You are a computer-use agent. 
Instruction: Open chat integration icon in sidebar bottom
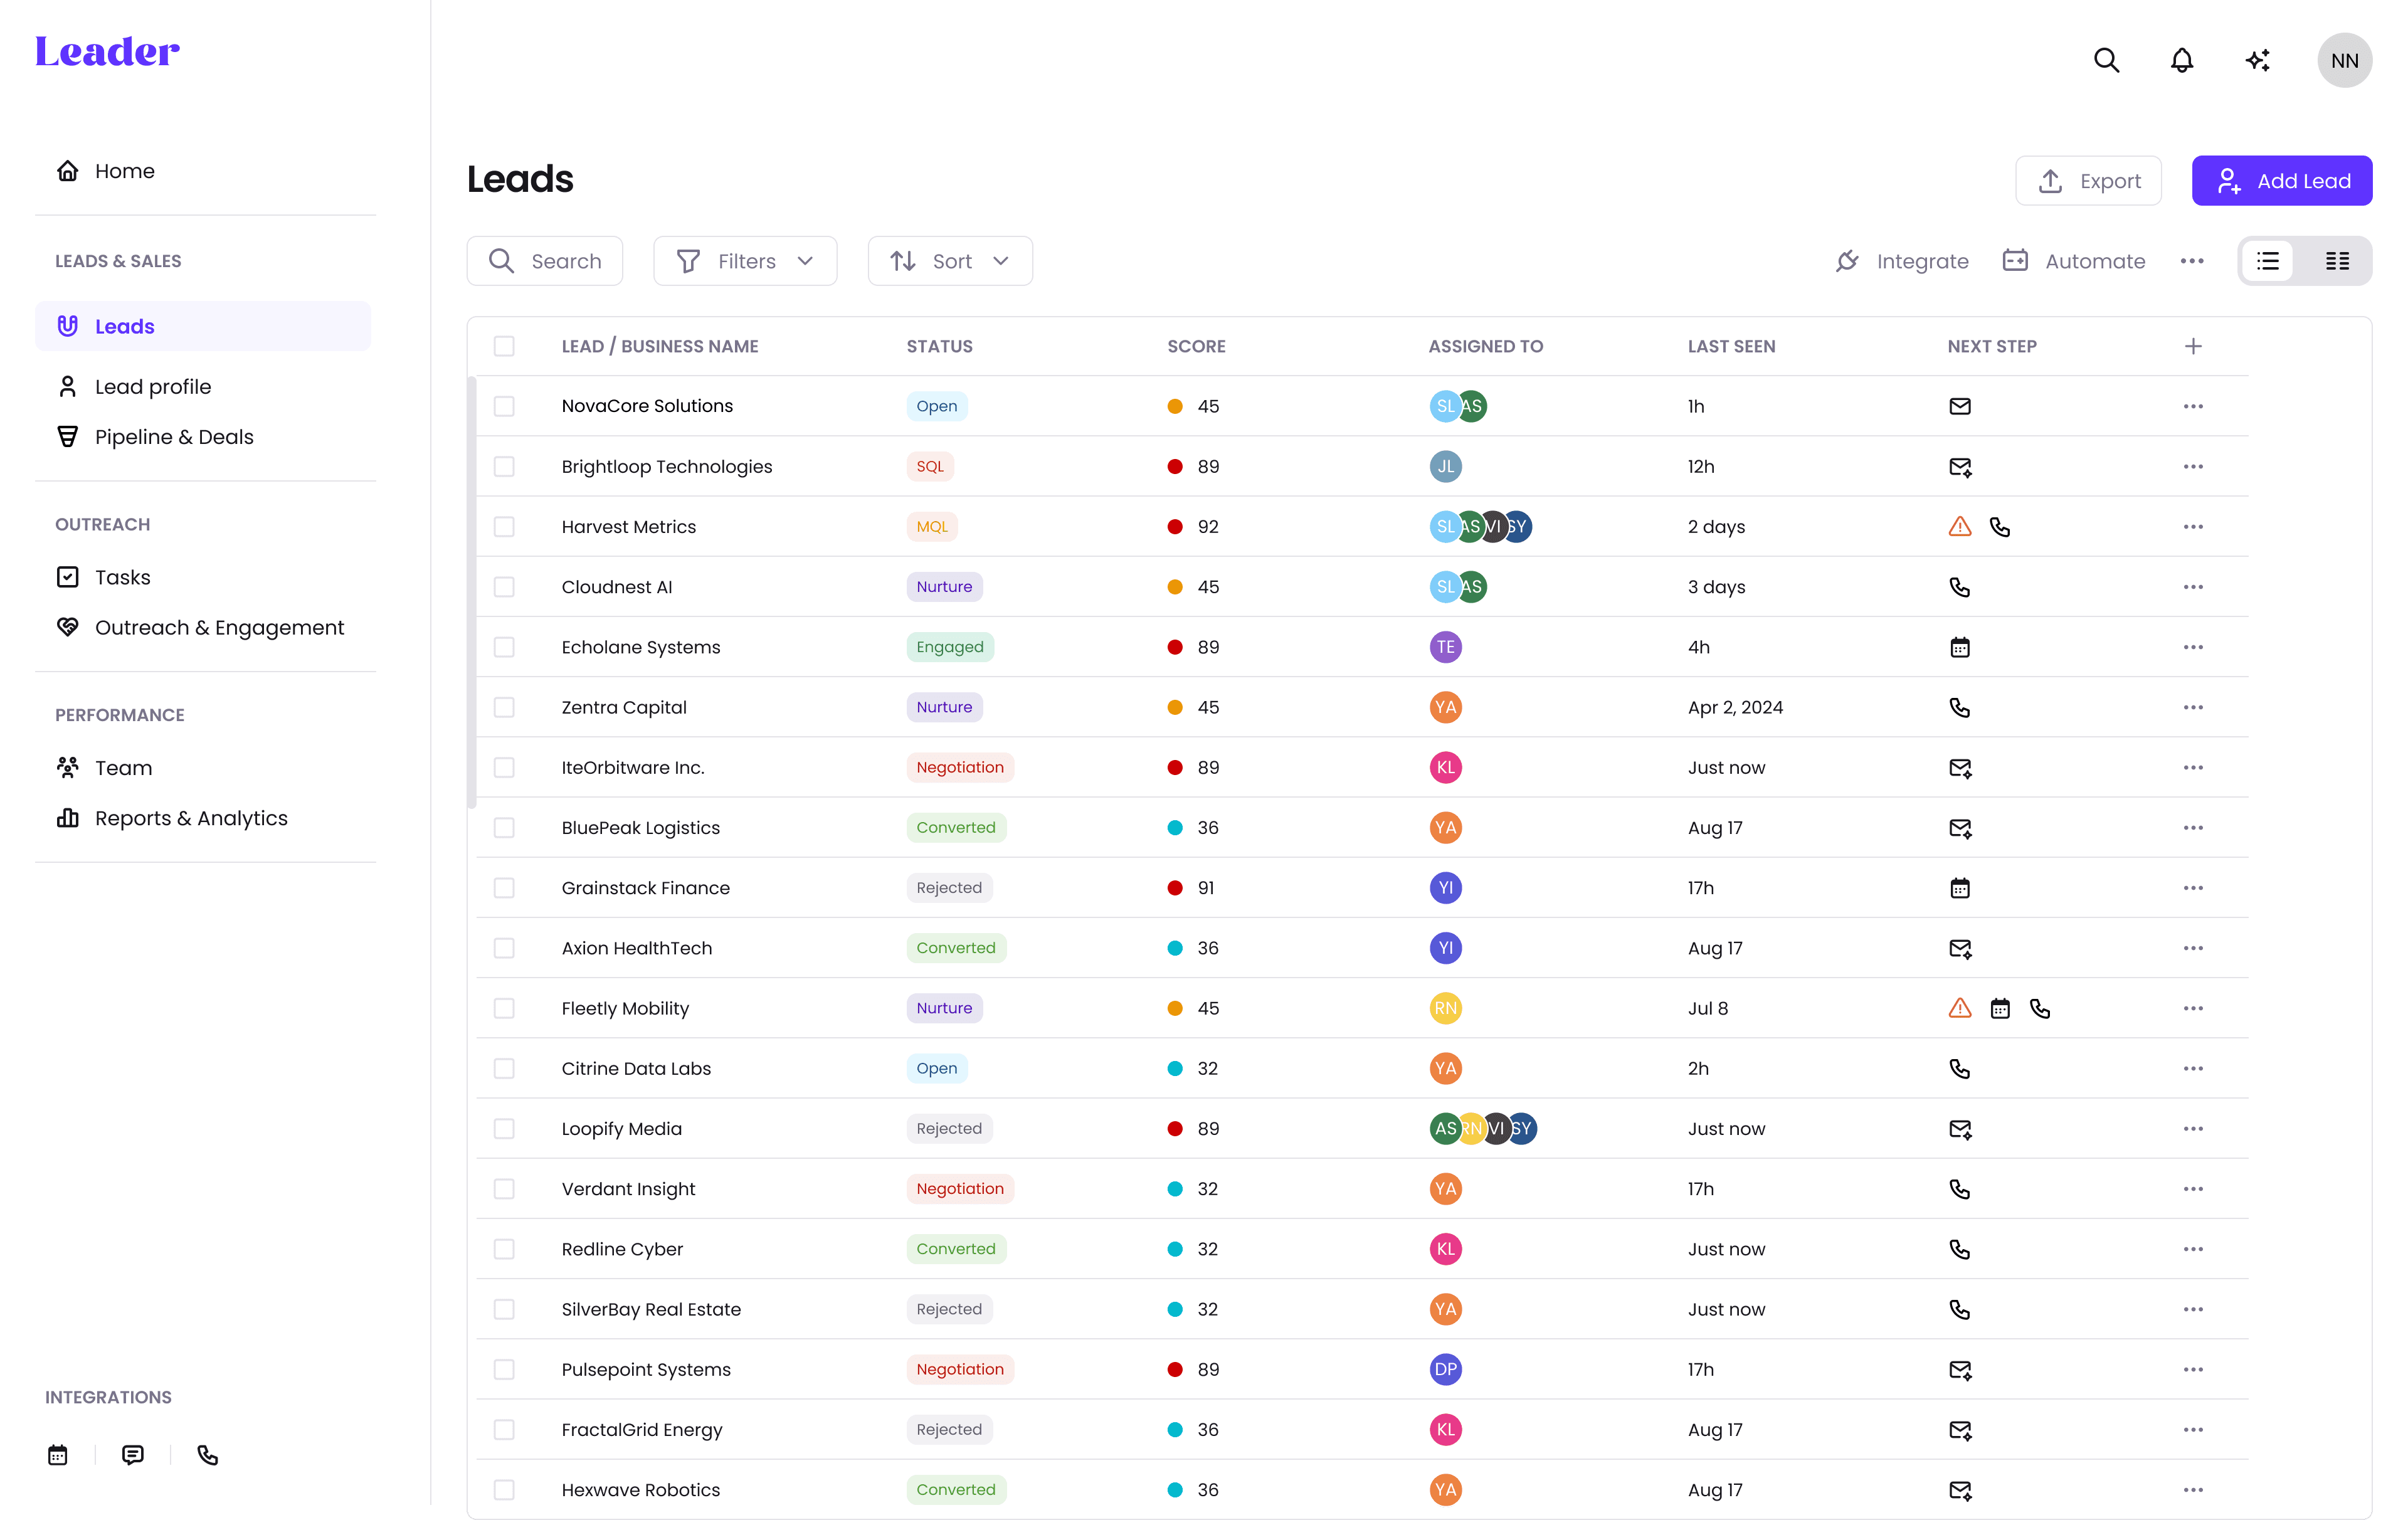click(132, 1455)
